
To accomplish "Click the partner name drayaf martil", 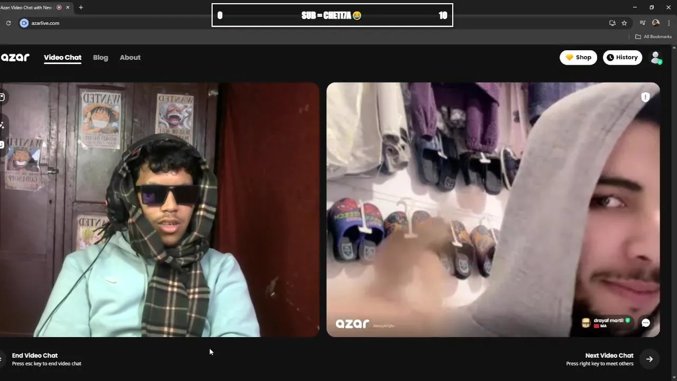I will 608,320.
